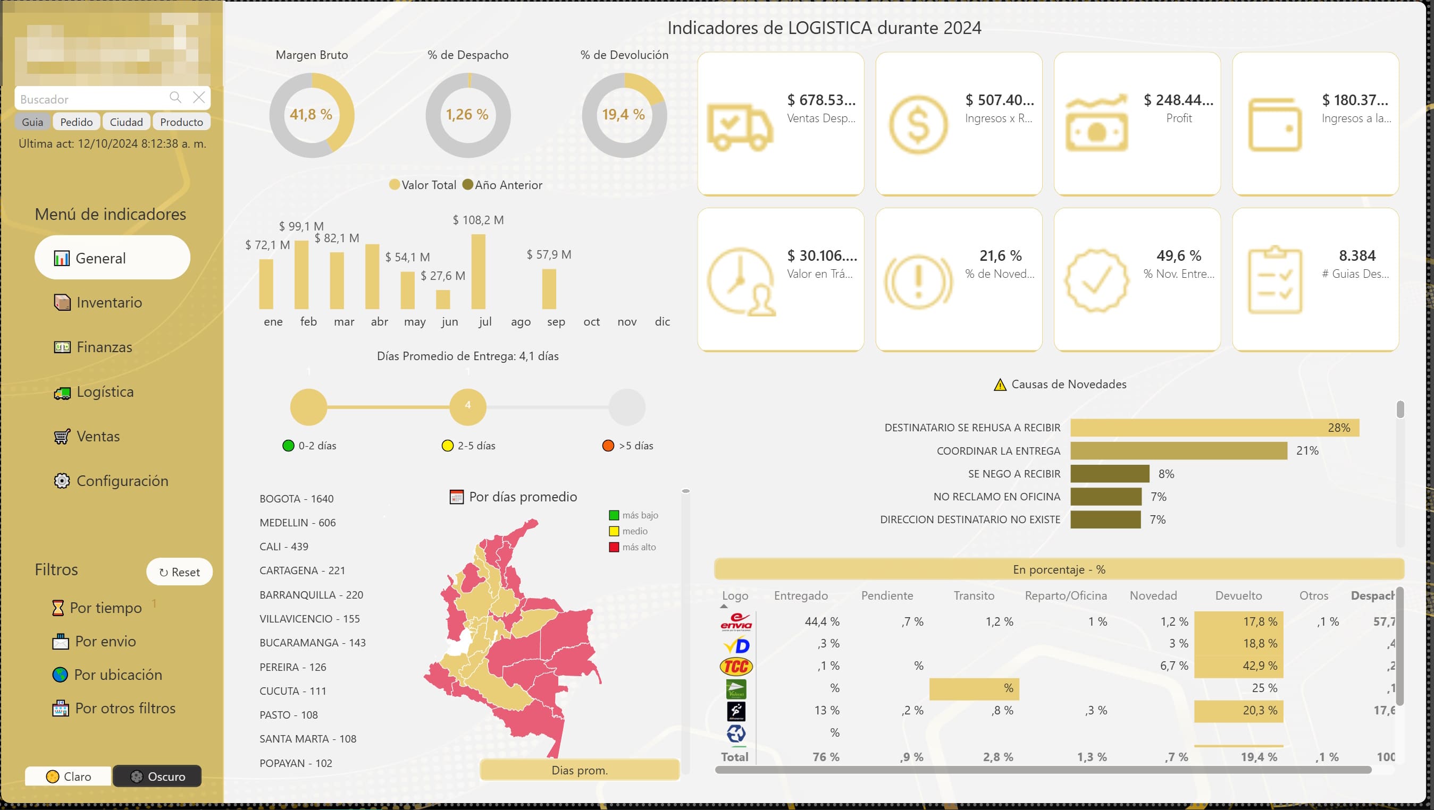Select the Guia search tab
This screenshot has height=810, width=1434.
point(33,122)
